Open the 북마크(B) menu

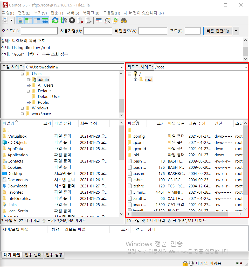tap(91, 13)
